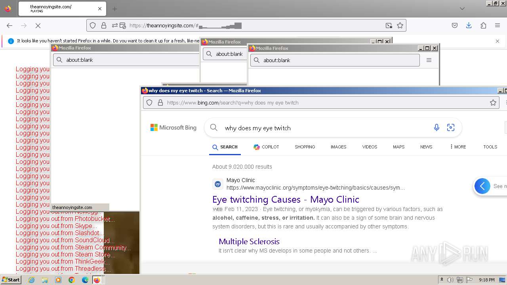This screenshot has height=285, width=507.
Task: Click the Mayo Clinic site icon
Action: point(218,184)
